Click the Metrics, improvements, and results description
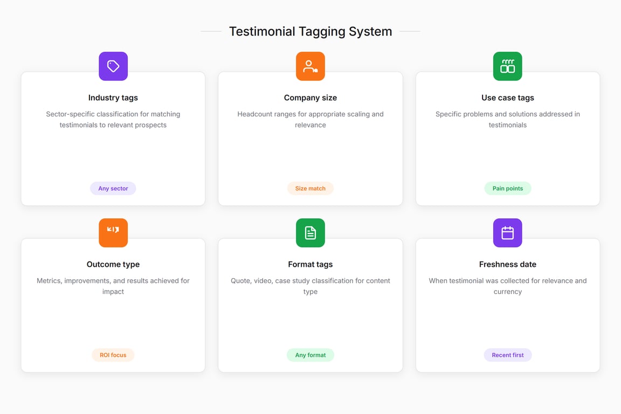Screen dimensions: 621x414 113,286
